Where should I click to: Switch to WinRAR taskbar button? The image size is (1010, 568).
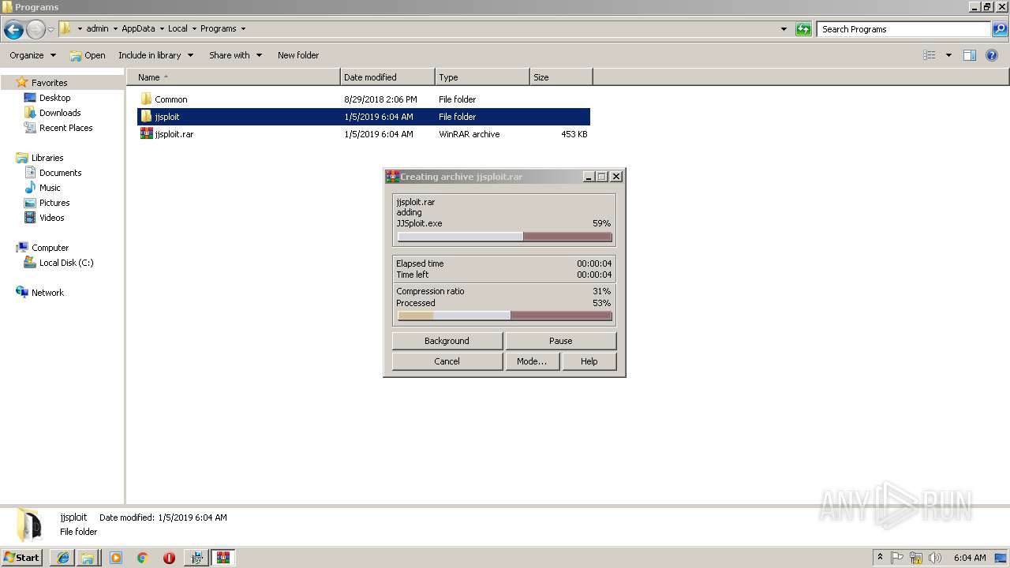tap(223, 558)
